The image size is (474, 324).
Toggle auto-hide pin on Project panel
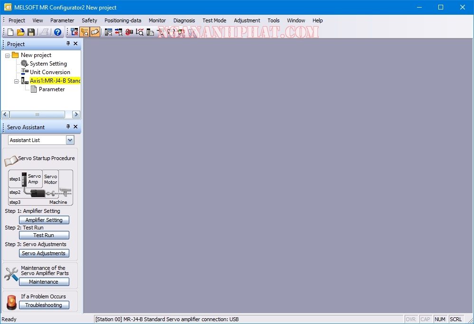(x=67, y=44)
